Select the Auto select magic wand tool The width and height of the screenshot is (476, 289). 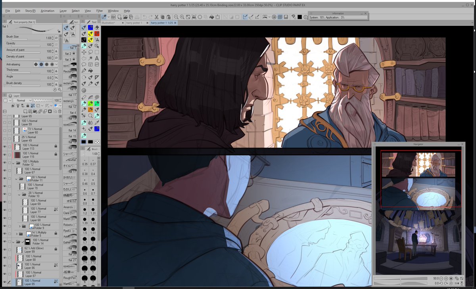(90, 58)
